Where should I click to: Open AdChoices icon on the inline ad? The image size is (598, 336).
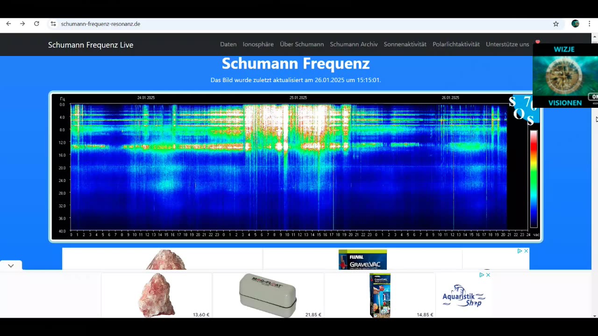520,251
